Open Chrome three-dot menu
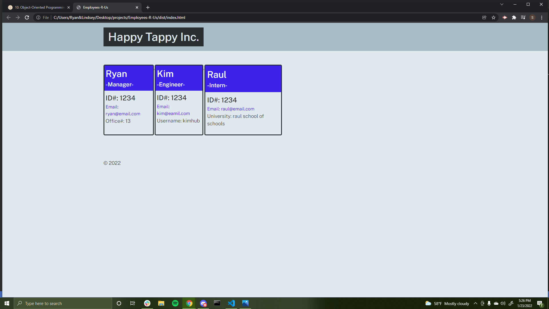This screenshot has height=309, width=549. (542, 17)
